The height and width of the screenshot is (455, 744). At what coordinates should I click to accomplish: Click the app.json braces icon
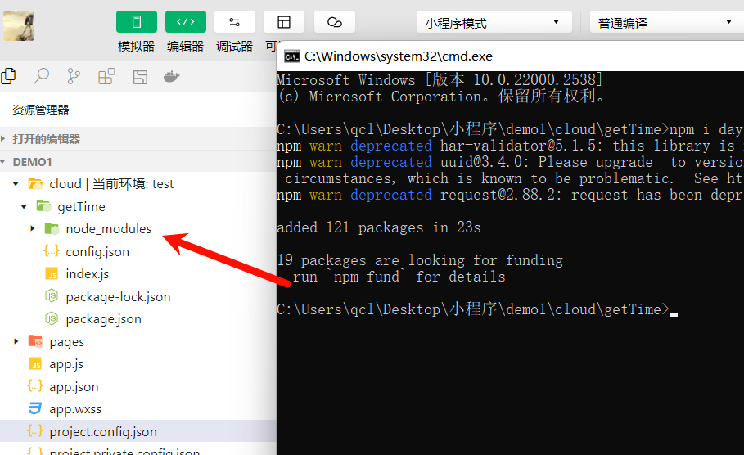[35, 385]
